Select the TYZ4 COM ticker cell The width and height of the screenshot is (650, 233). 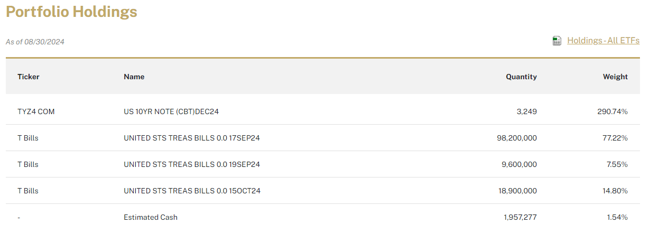[36, 111]
